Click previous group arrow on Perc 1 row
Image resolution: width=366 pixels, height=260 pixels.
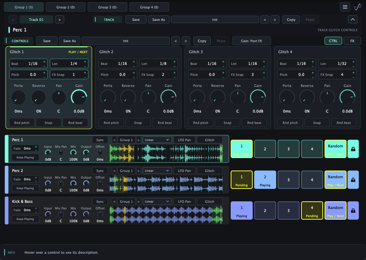point(114,140)
